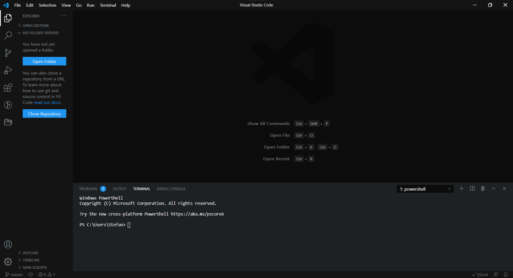Select the Terminal panel tab
The image size is (513, 278).
142,189
